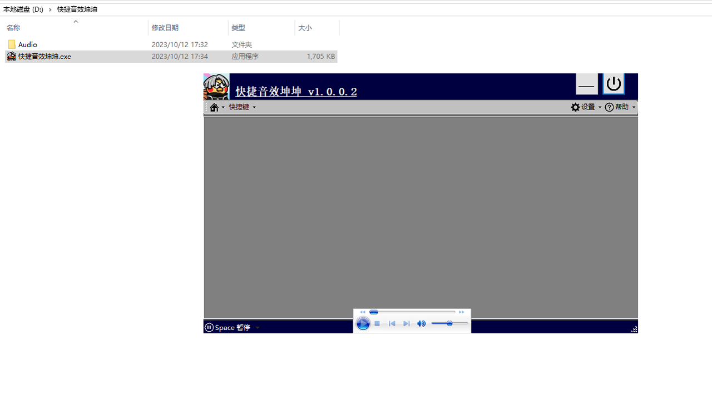The height and width of the screenshot is (400, 712).
Task: Mute audio with the speaker icon
Action: 421,323
